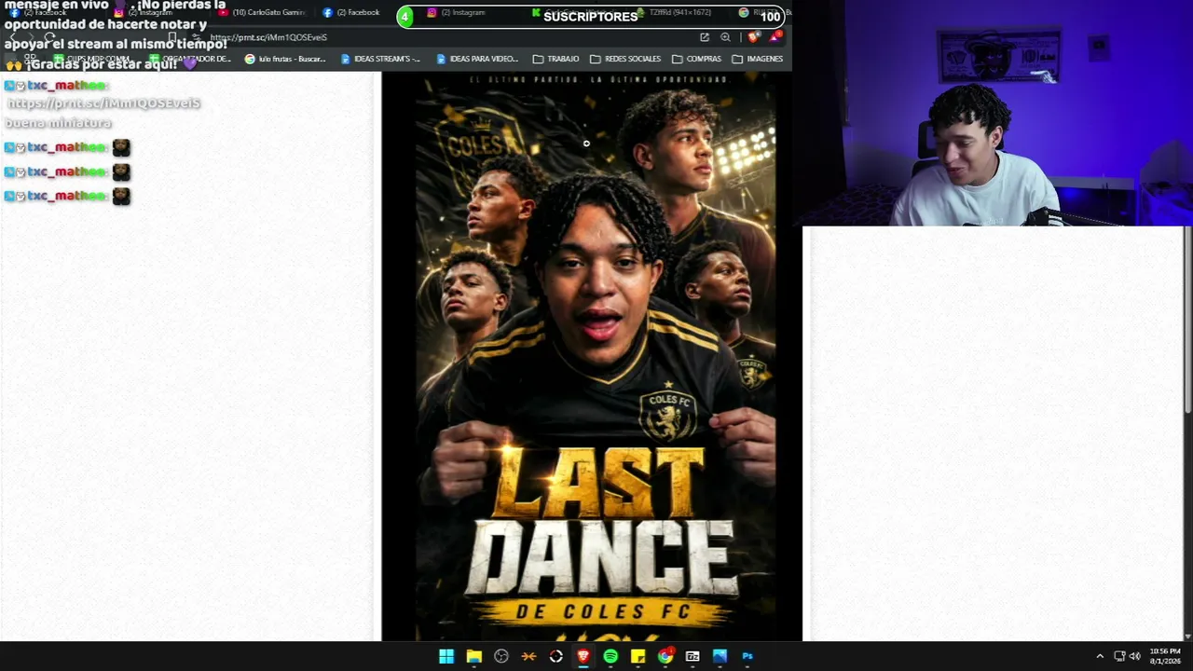The height and width of the screenshot is (671, 1193).
Task: Open Google Chrome from the taskbar
Action: (x=665, y=656)
